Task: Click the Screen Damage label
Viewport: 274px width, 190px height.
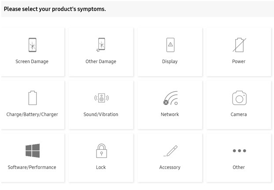Action: 32,61
